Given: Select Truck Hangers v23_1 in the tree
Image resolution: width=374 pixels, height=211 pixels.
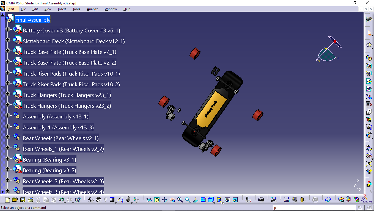Looking at the screenshot, I should click(x=67, y=95).
